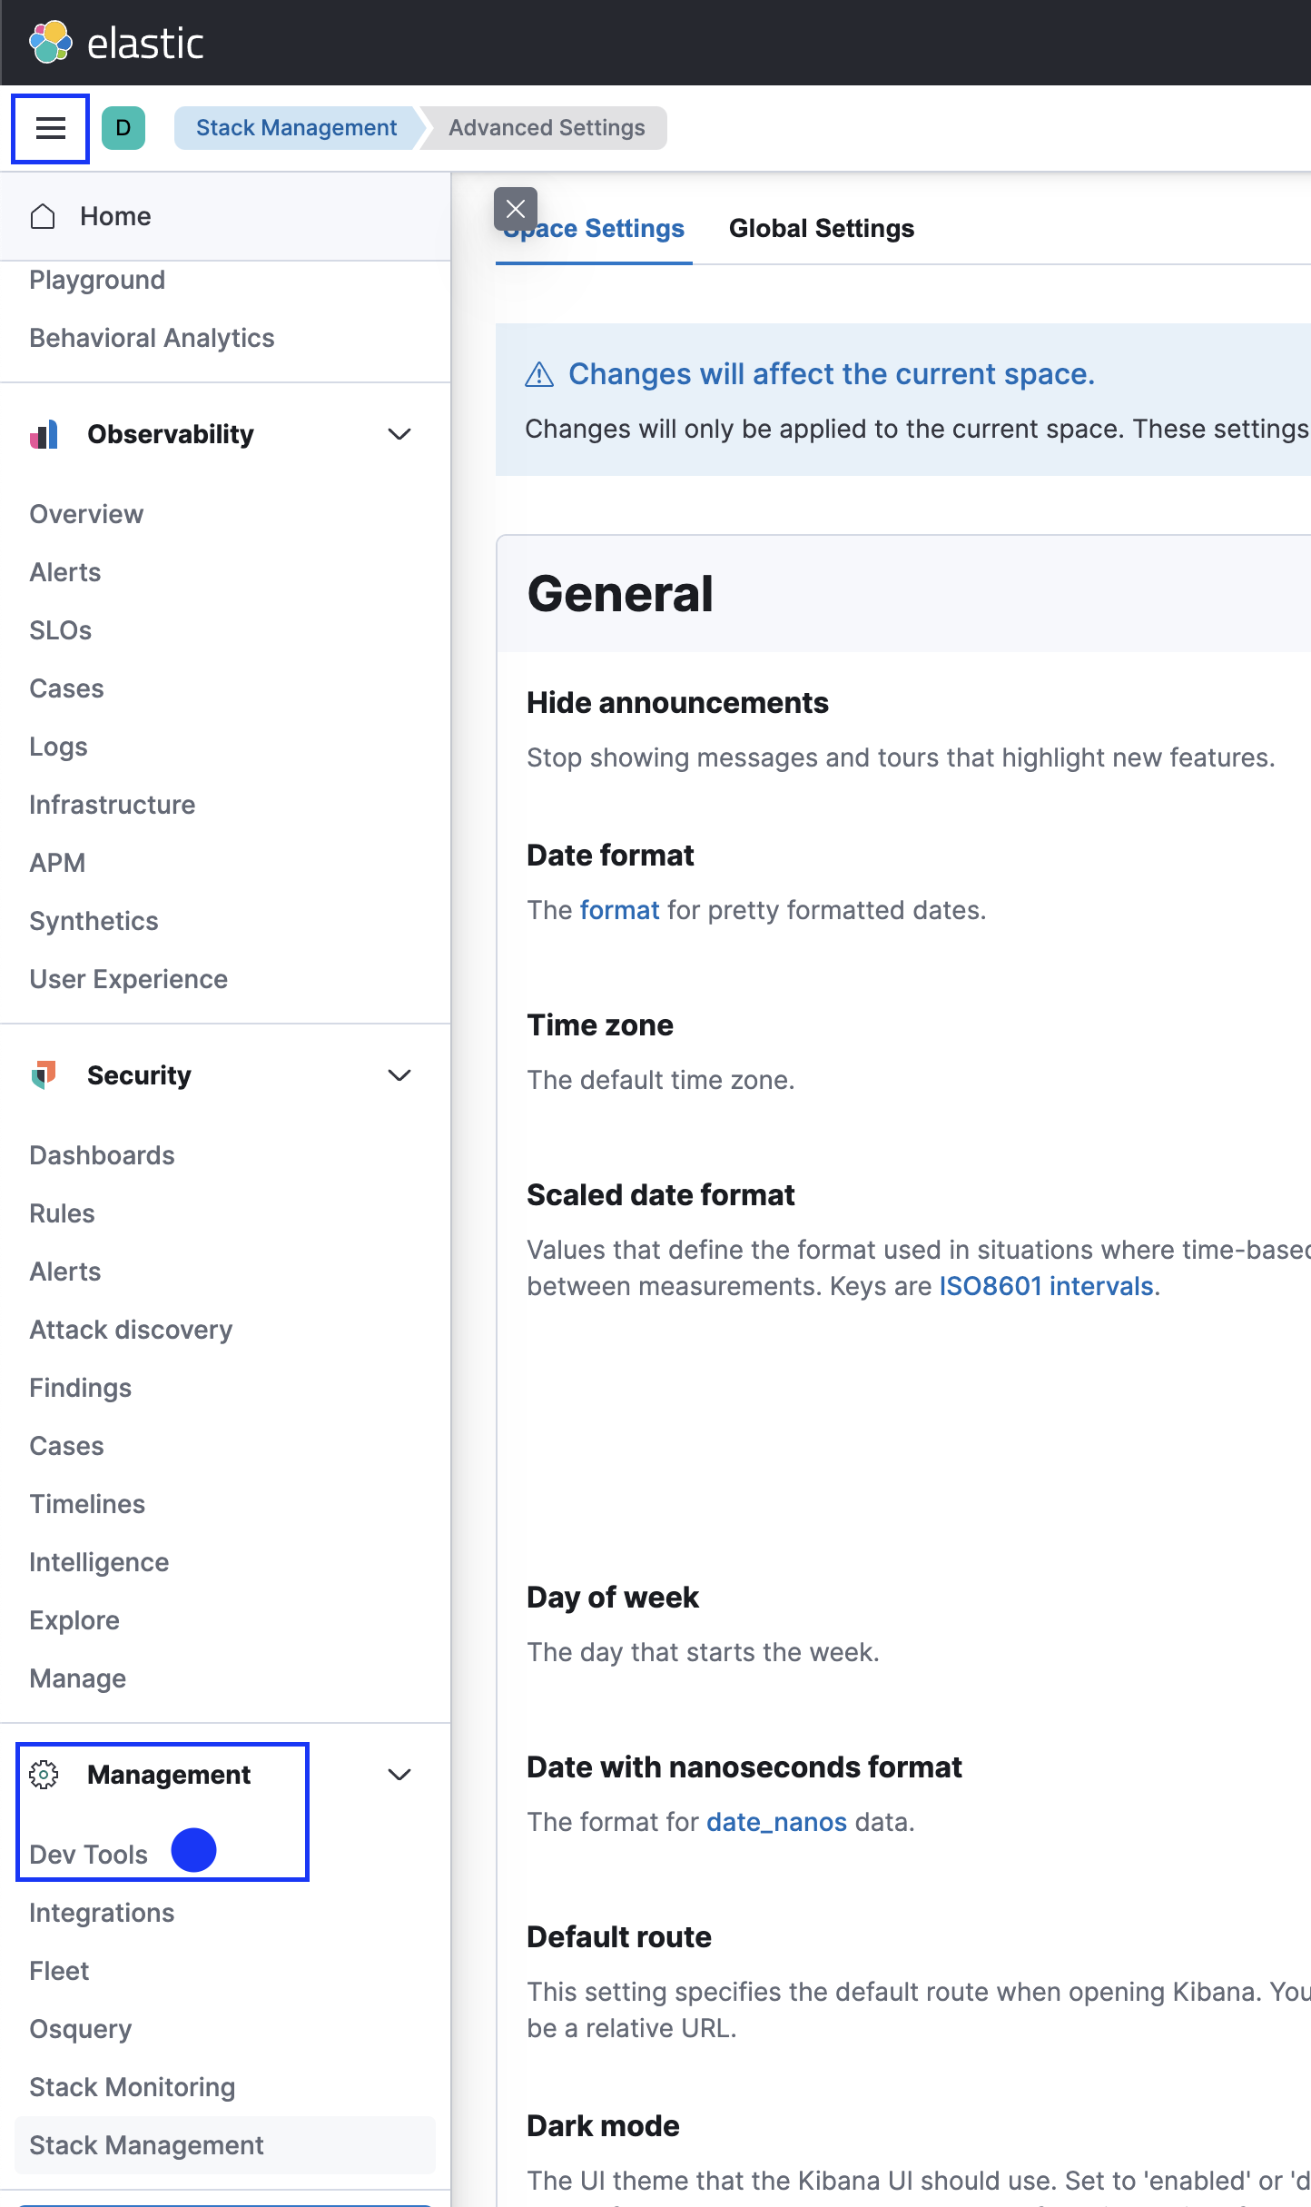The image size is (1311, 2207).
Task: Open the format link under Date format
Action: [x=619, y=910]
